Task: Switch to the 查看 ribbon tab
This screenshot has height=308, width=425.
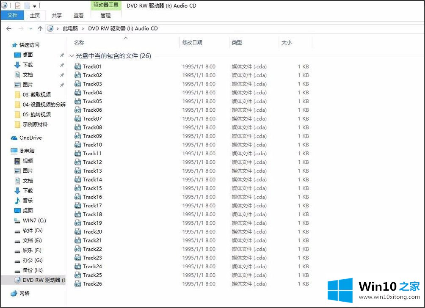Action: click(79, 15)
